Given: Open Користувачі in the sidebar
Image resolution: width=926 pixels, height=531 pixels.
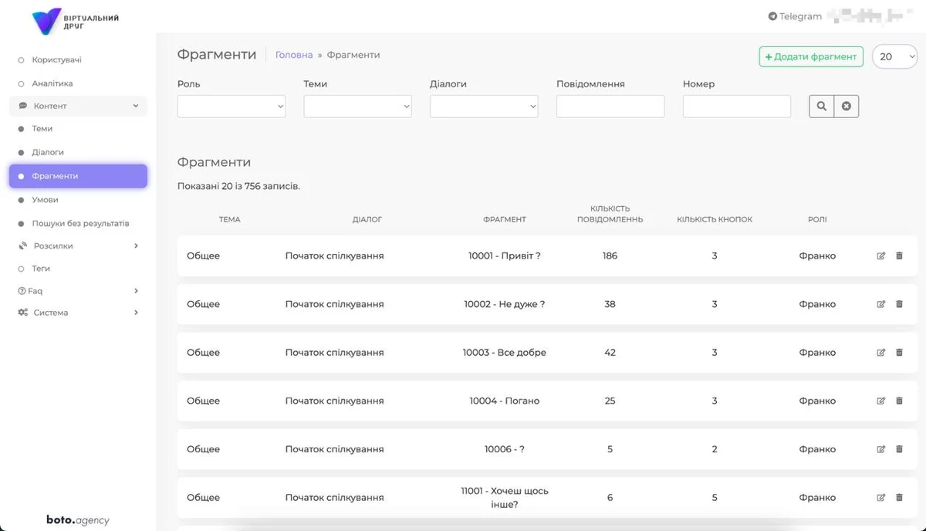Looking at the screenshot, I should (56, 60).
